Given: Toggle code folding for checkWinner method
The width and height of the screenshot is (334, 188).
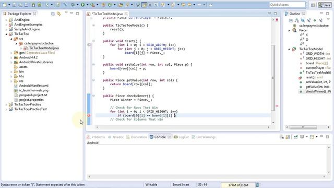Looking at the screenshot, I should click(93, 96).
